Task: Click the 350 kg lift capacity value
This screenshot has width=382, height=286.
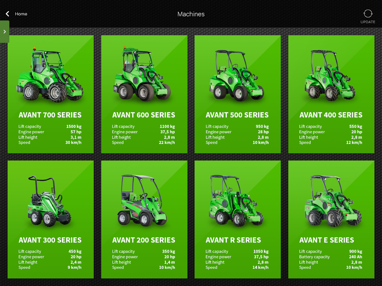Action: coord(169,251)
